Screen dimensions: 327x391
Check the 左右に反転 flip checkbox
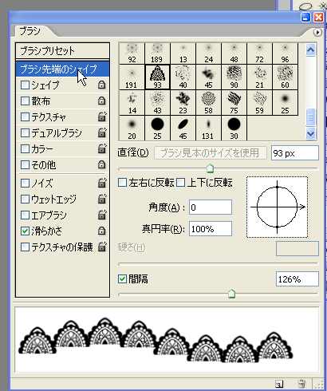pyautogui.click(x=122, y=183)
